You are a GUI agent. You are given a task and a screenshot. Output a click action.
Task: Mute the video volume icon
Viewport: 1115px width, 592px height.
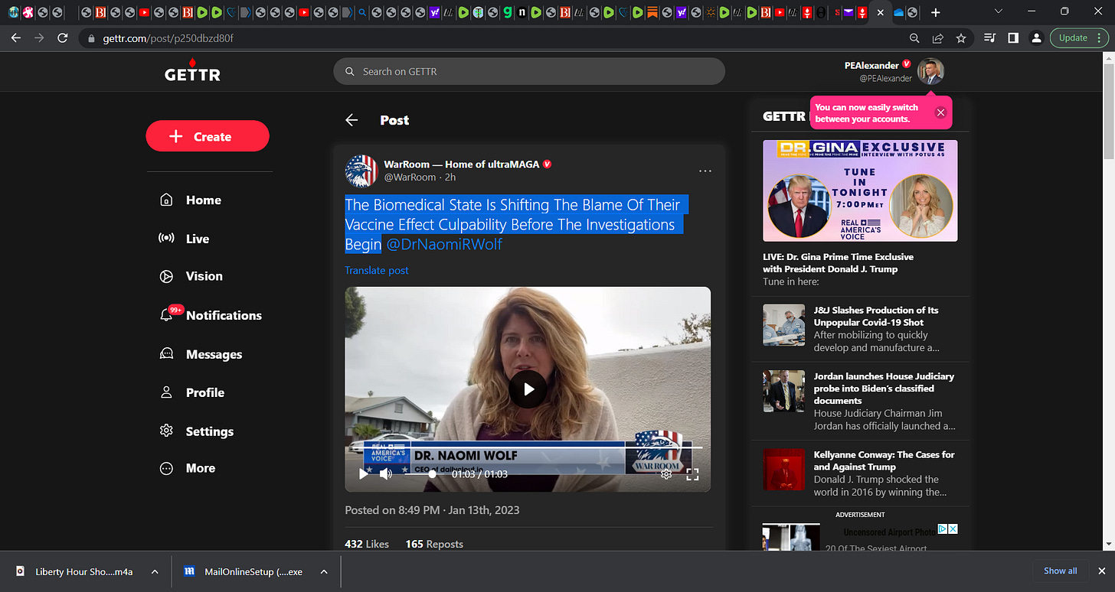pos(386,473)
